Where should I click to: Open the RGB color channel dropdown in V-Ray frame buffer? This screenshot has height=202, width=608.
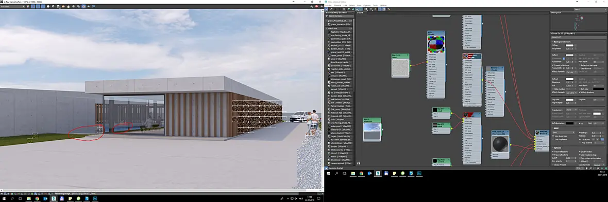pyautogui.click(x=13, y=6)
